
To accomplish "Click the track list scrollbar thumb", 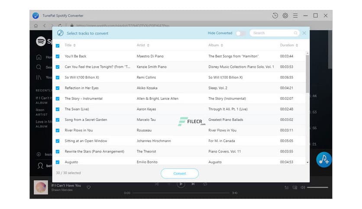I will (307, 74).
